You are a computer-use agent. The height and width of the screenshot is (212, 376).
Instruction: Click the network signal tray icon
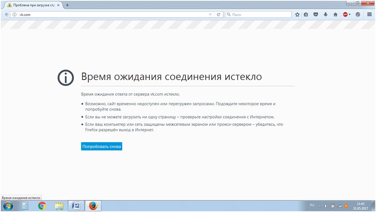[339, 206]
